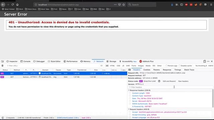Open the browser home page icon
This screenshot has height=120, width=214.
(17, 5)
